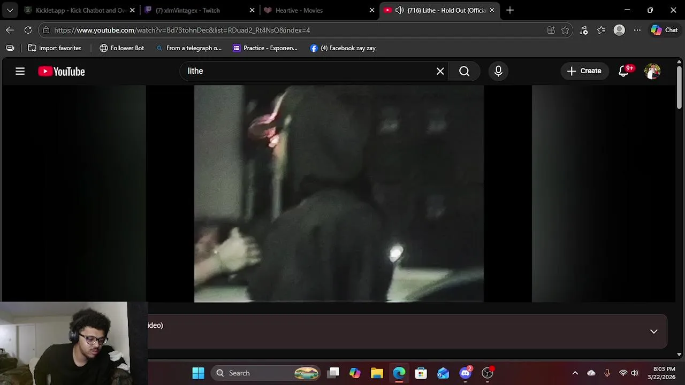
Task: Close the Kicklet.app tab
Action: click(132, 10)
